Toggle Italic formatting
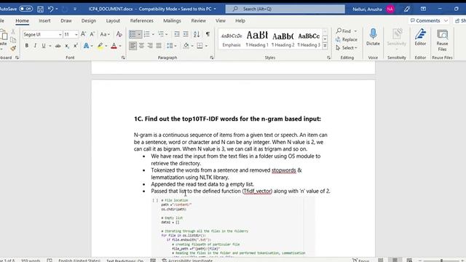 click(35, 46)
